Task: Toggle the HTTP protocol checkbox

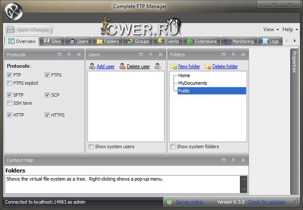Action: click(x=9, y=115)
